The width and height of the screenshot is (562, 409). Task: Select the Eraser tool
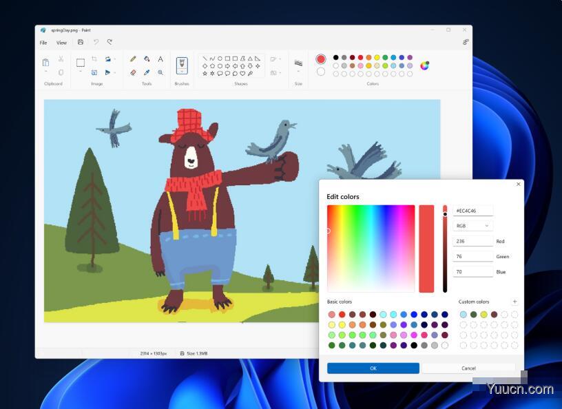click(x=133, y=72)
